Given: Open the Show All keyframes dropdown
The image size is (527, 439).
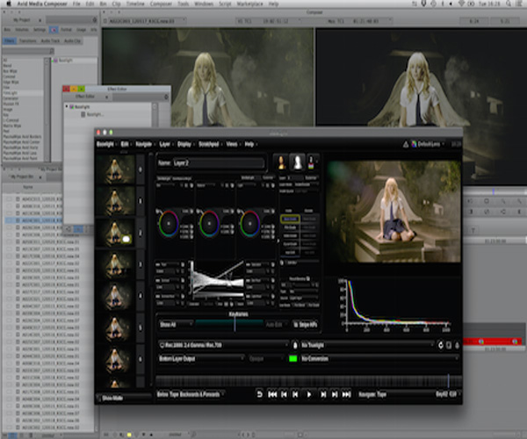Looking at the screenshot, I should (176, 325).
